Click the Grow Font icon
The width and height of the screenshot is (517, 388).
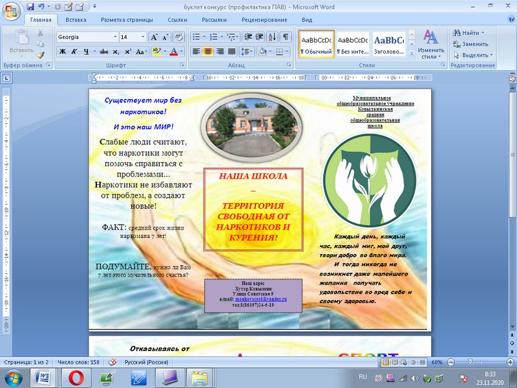(154, 37)
